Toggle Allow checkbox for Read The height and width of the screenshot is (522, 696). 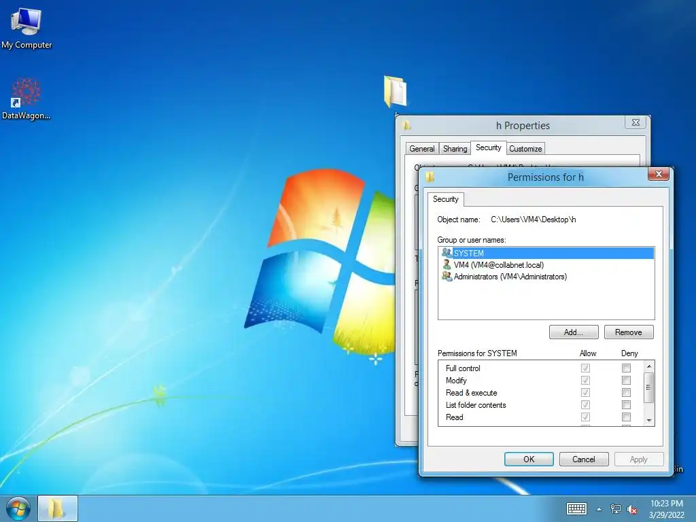coord(585,417)
